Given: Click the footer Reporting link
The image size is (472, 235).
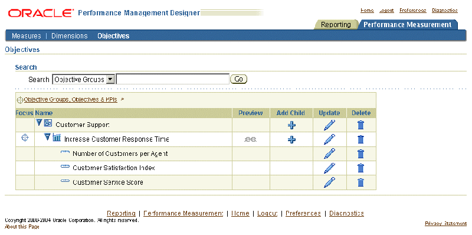Looking at the screenshot, I should tap(122, 213).
